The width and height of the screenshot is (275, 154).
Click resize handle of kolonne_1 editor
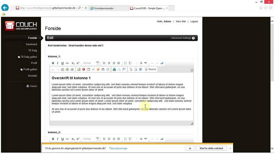pos(192,124)
